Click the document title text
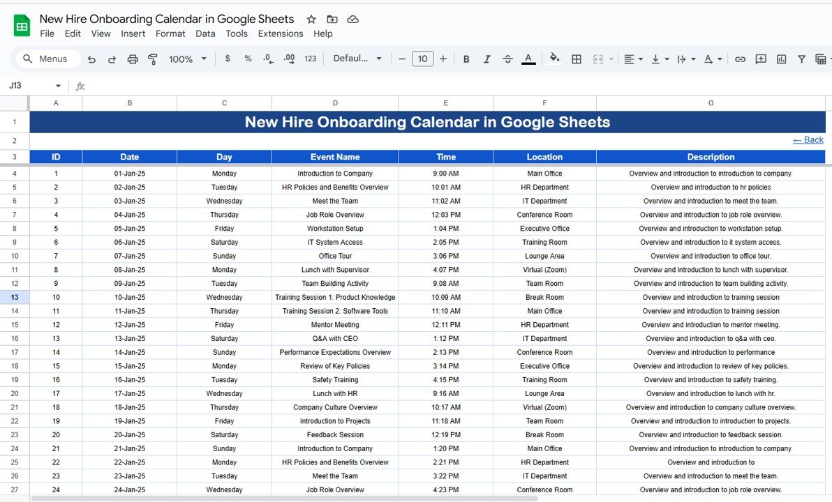This screenshot has height=502, width=832. click(167, 19)
